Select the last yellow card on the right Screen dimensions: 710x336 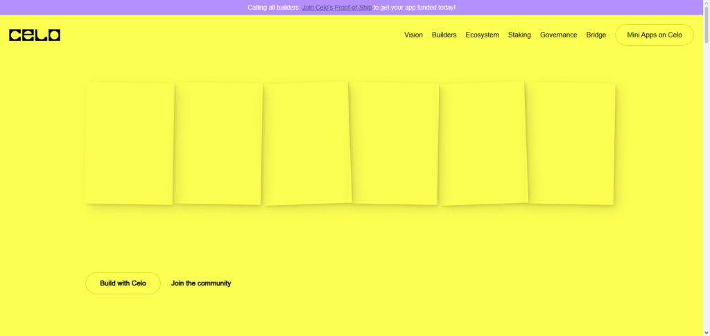tap(572, 143)
